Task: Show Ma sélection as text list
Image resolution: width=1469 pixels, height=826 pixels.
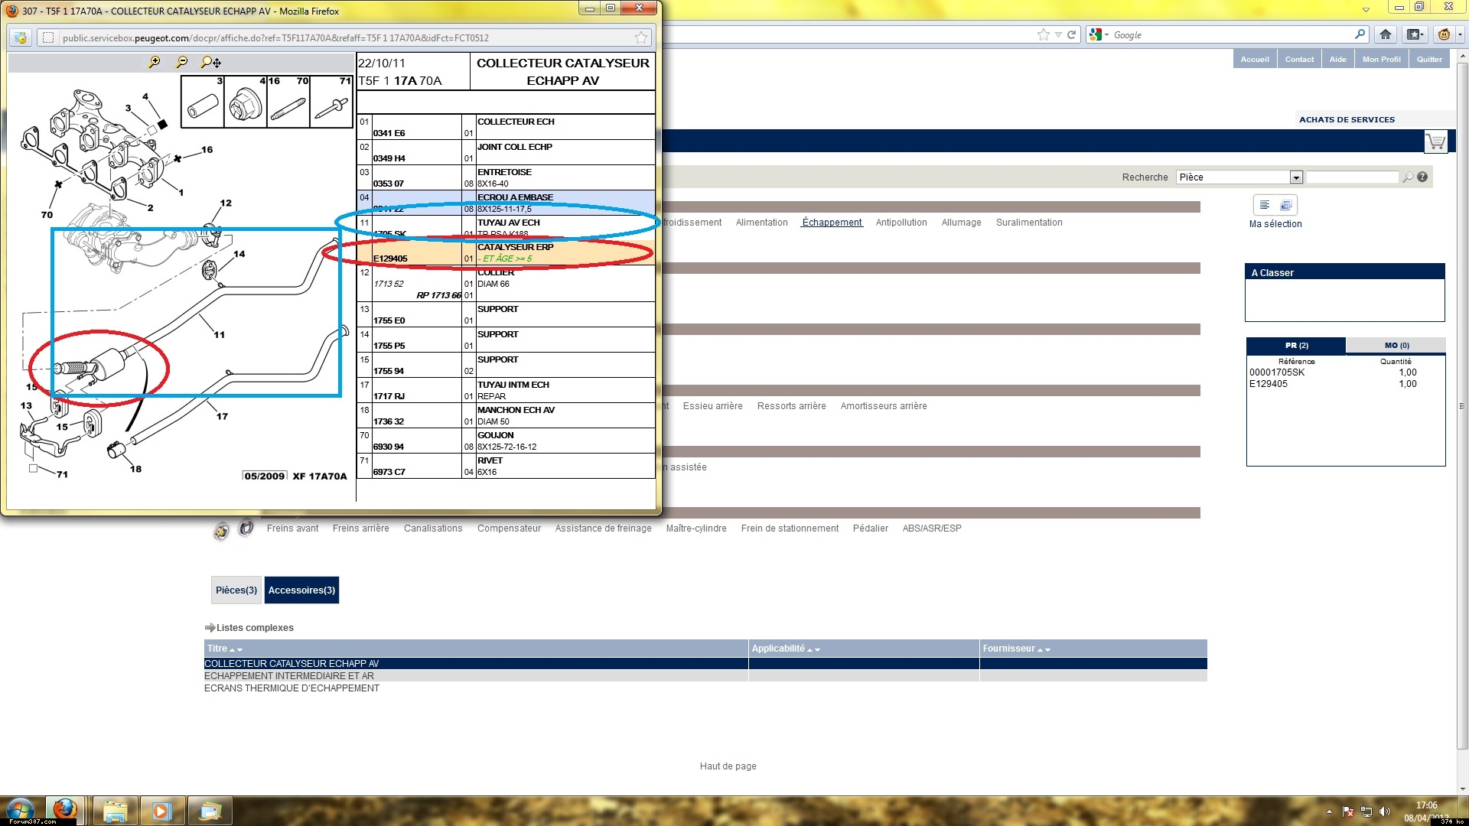Action: coord(1265,205)
